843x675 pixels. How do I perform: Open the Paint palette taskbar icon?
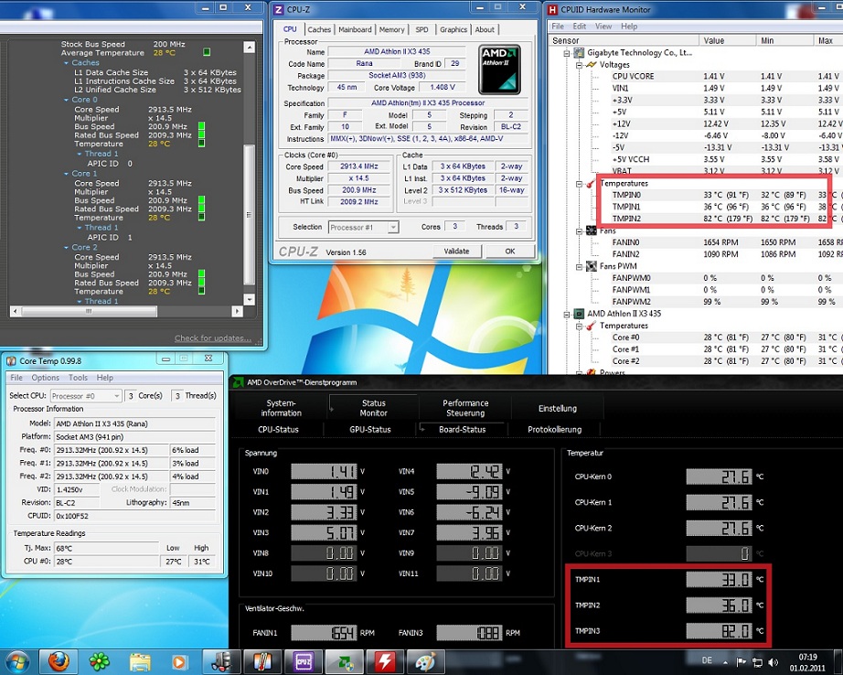(x=425, y=661)
